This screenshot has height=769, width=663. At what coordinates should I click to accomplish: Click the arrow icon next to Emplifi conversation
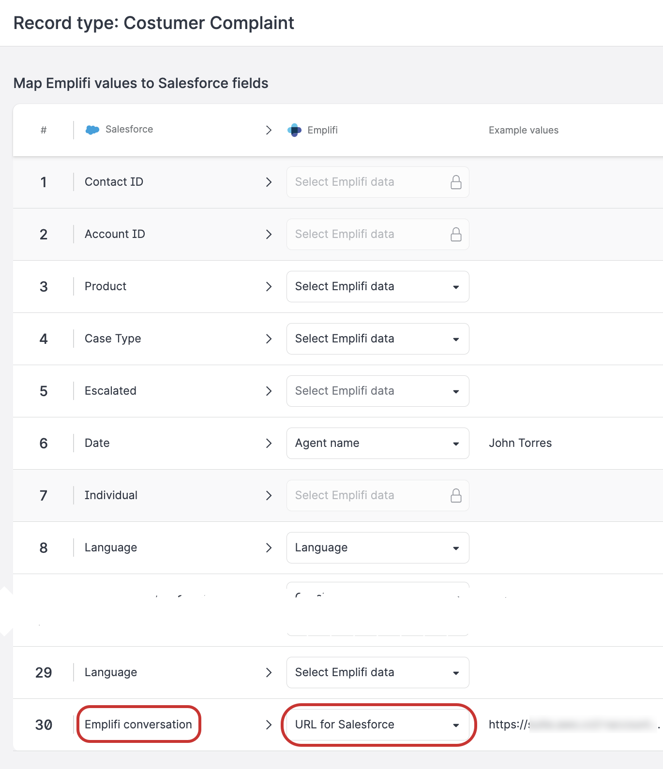(269, 725)
